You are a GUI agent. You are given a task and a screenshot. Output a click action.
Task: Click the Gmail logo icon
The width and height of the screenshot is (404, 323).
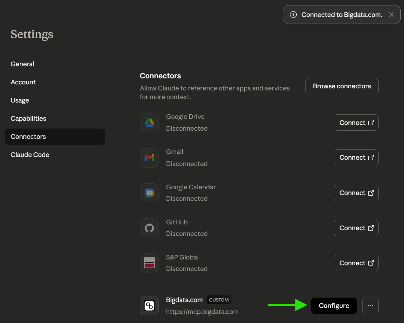point(149,158)
